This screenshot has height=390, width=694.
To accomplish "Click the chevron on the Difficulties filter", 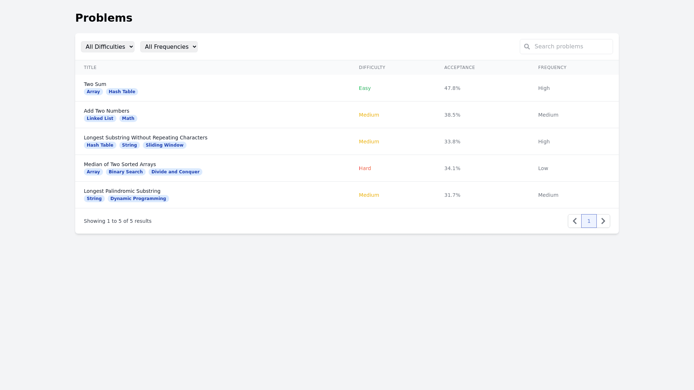I will [x=130, y=47].
